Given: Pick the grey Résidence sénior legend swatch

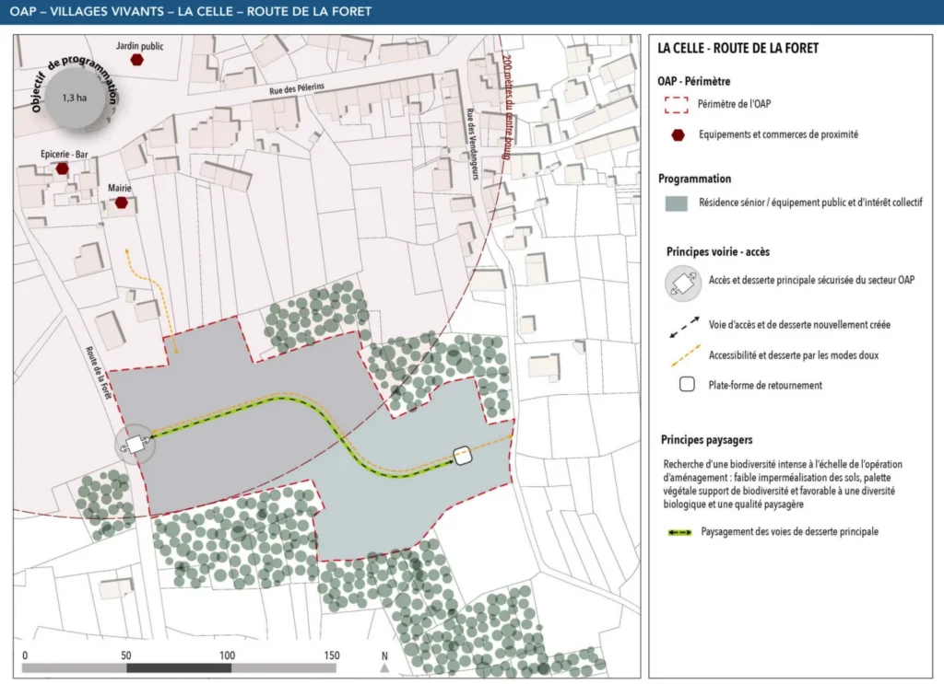Looking at the screenshot, I should click(677, 203).
